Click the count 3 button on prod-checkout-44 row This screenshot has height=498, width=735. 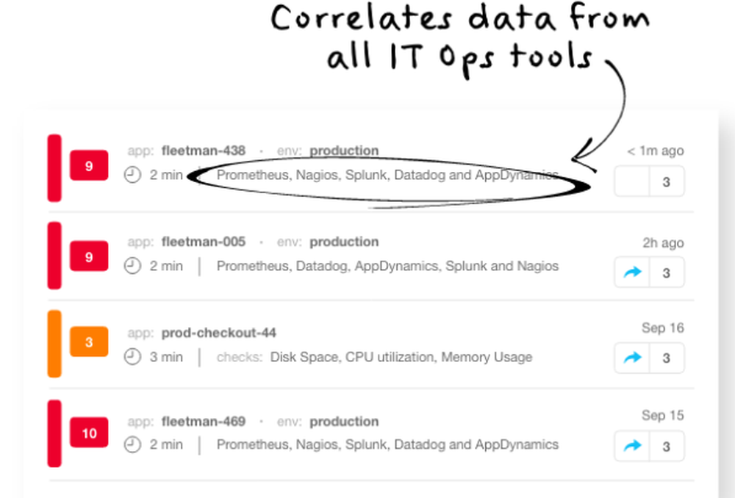click(x=667, y=358)
